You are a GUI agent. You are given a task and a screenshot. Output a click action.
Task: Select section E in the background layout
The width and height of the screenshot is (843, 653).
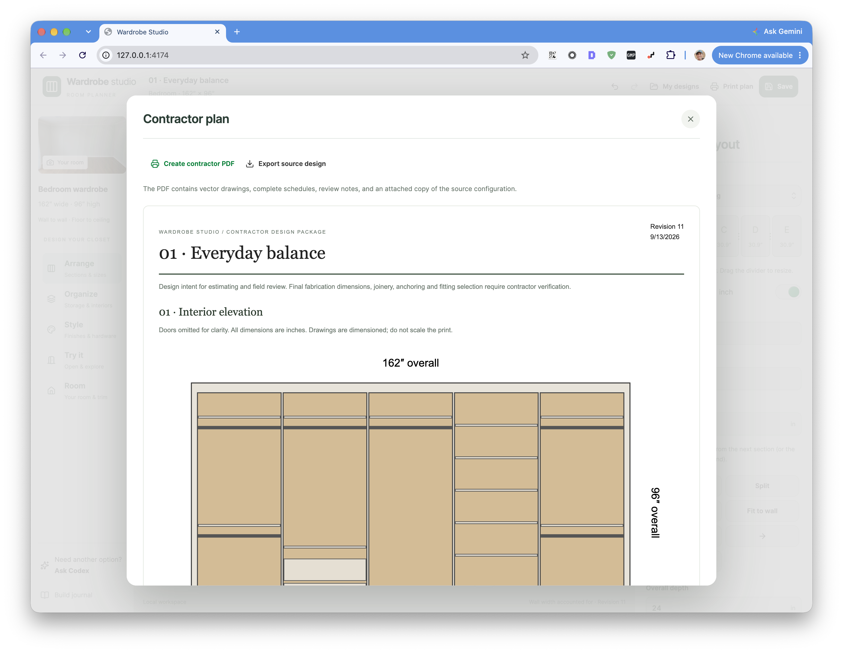point(786,236)
